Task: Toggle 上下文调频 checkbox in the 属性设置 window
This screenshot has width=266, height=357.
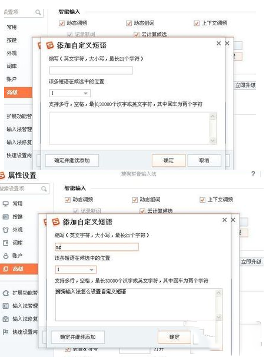Action: pyautogui.click(x=202, y=200)
